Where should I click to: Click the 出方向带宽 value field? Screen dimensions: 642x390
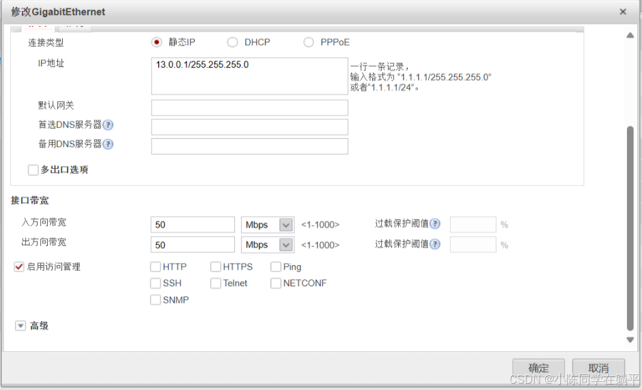pyautogui.click(x=193, y=245)
